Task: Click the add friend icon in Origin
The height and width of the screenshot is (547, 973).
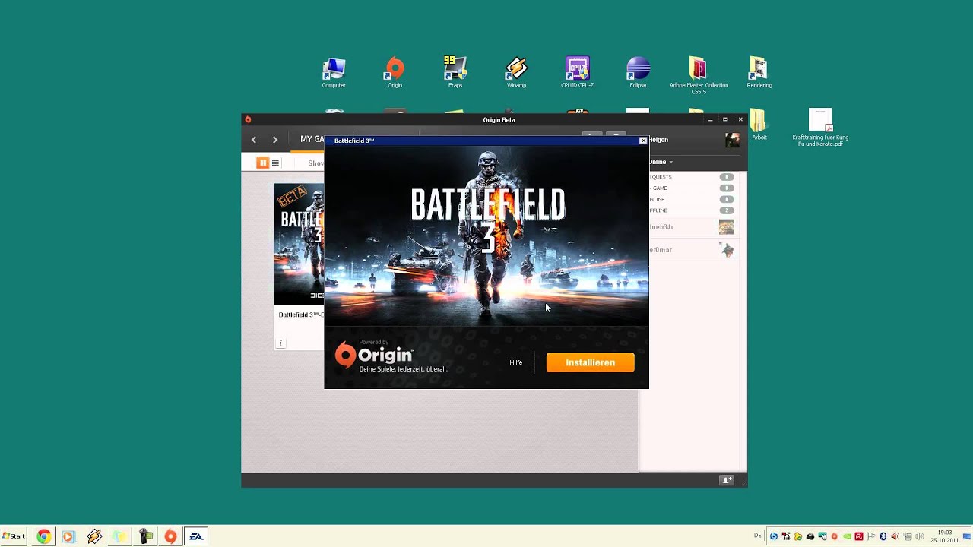Action: [x=727, y=480]
